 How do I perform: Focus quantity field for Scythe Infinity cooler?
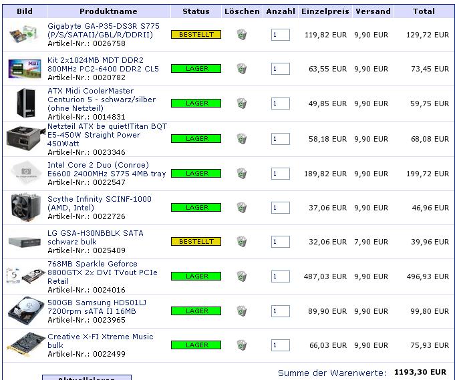pos(281,208)
